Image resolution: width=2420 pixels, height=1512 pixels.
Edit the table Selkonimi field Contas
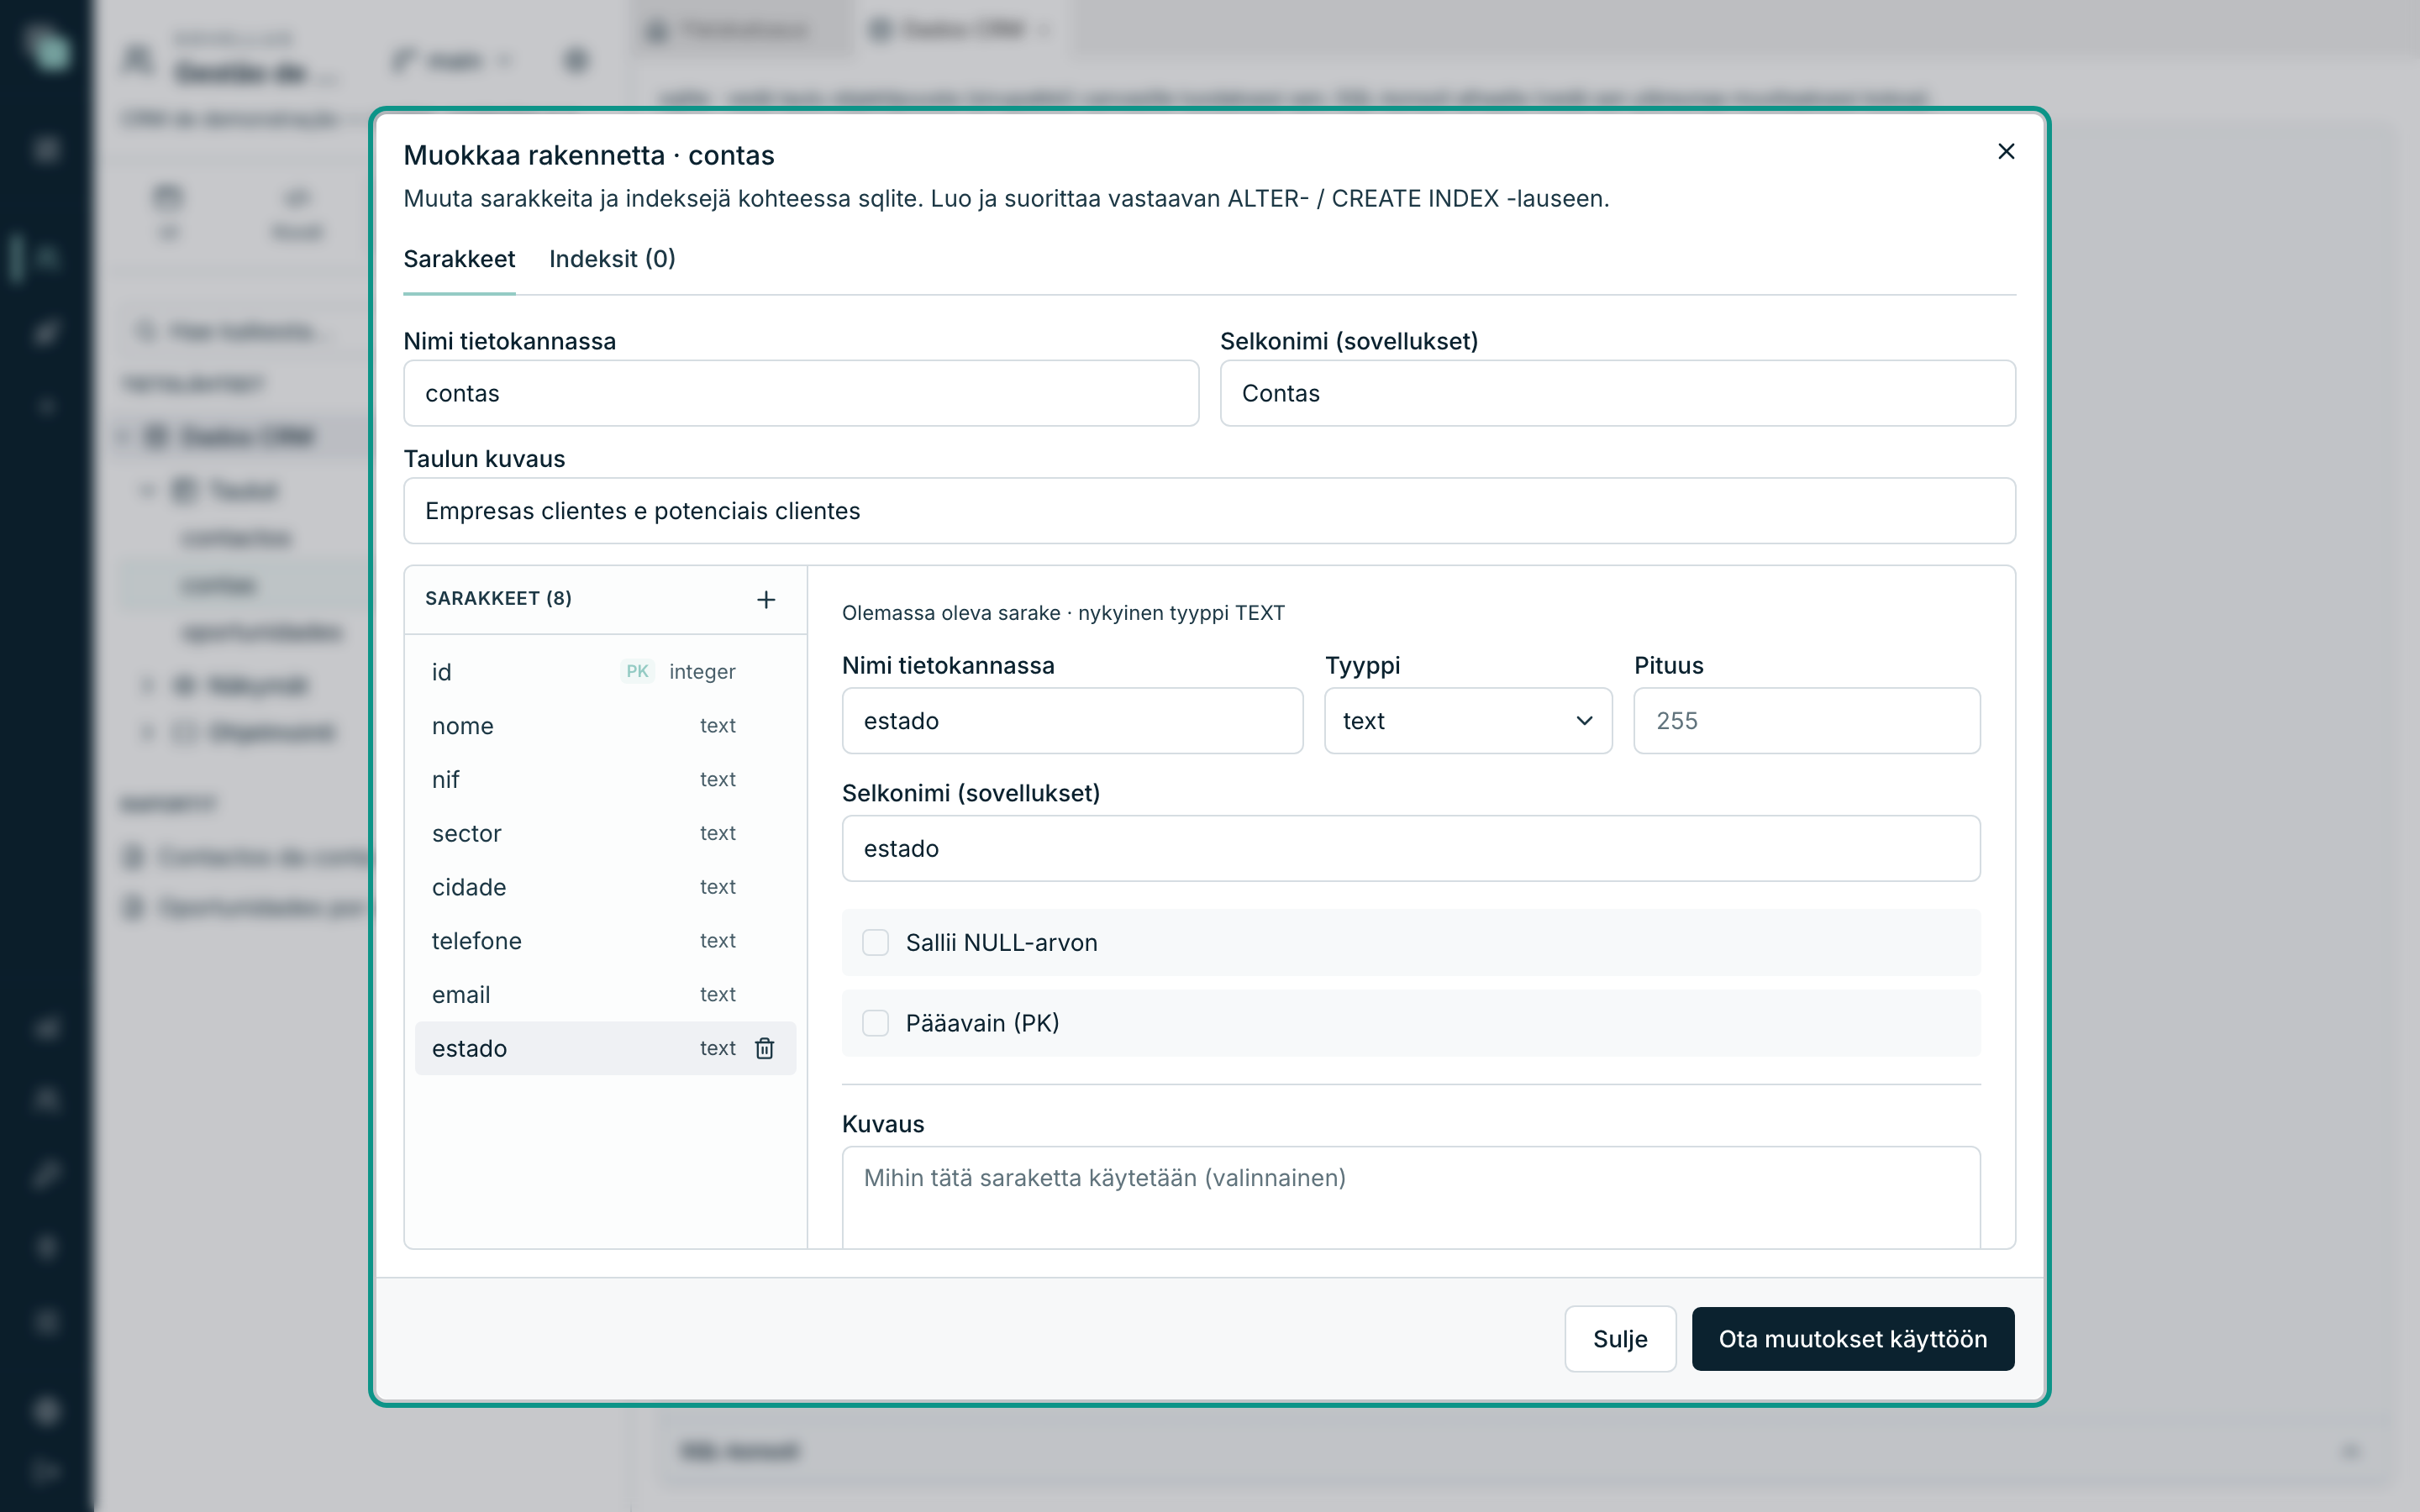(x=1617, y=393)
